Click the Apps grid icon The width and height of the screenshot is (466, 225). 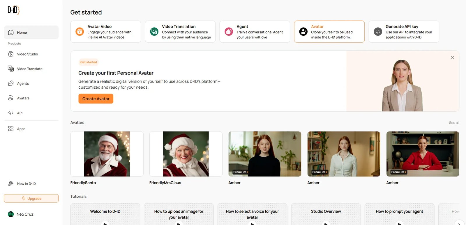point(11,128)
